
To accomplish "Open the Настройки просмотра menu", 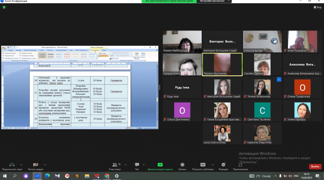I will point(214,2).
